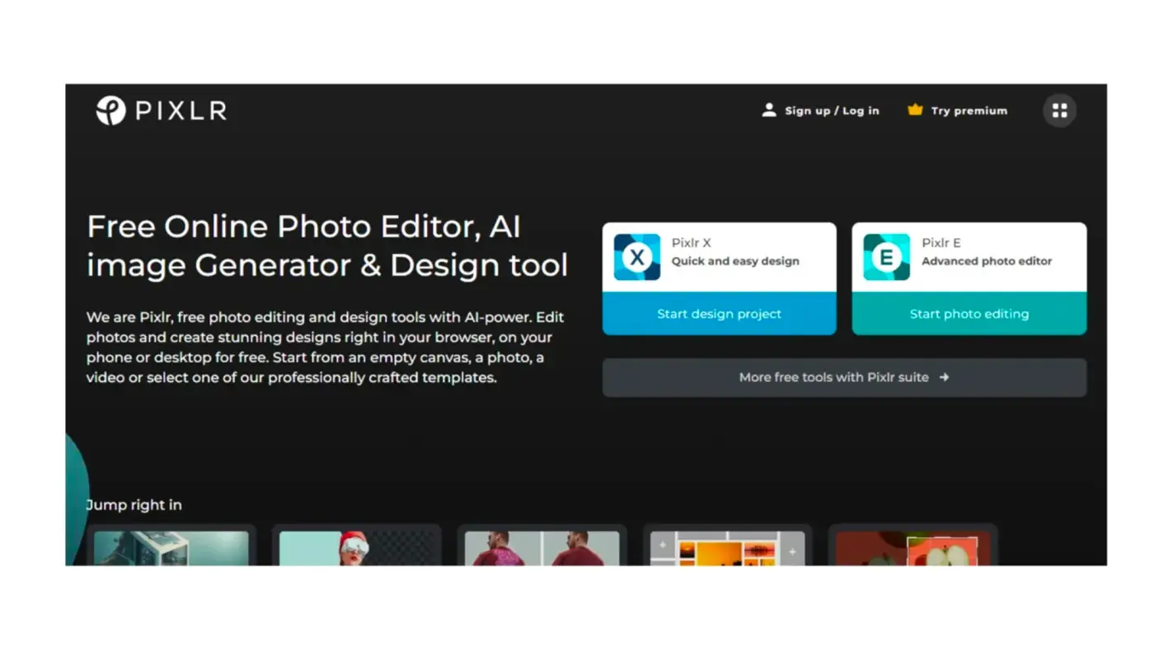Click the gold crown premium icon

[915, 110]
